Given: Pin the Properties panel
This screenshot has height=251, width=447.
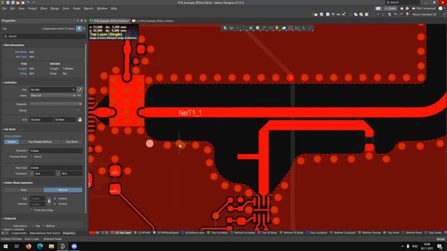Looking at the screenshot, I should tap(82, 21).
